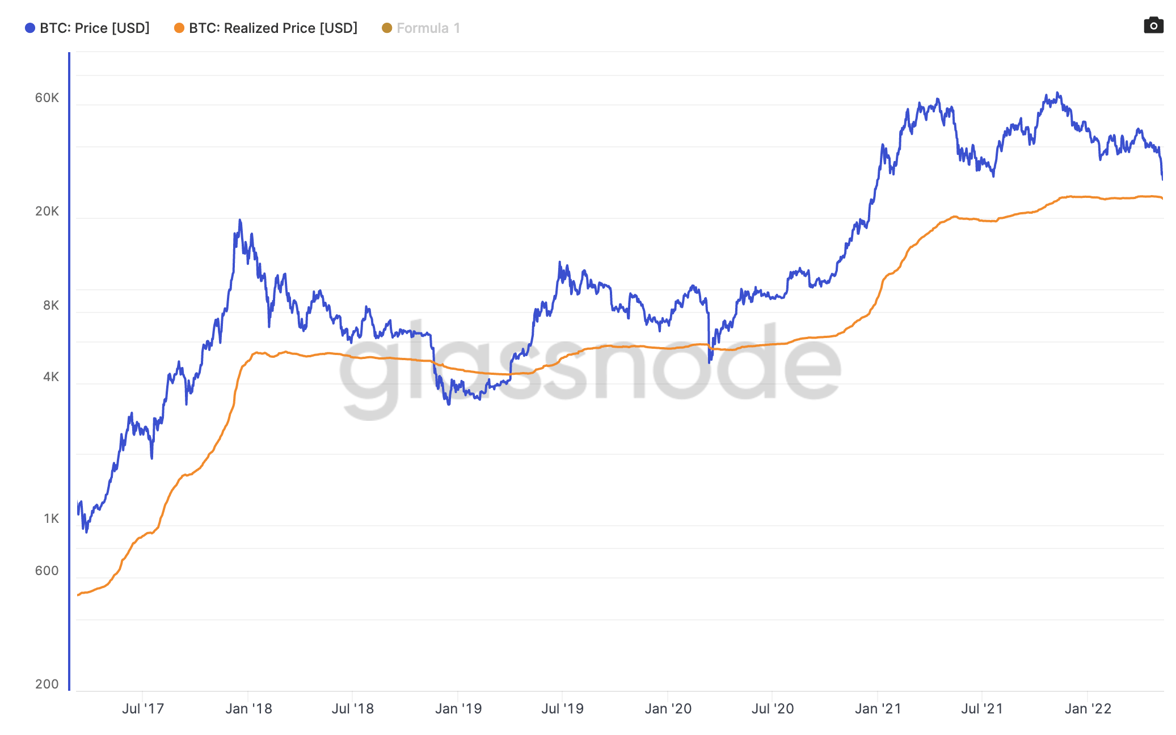Toggle the BTC: Price [USD] series label
The height and width of the screenshot is (735, 1176).
click(x=94, y=28)
